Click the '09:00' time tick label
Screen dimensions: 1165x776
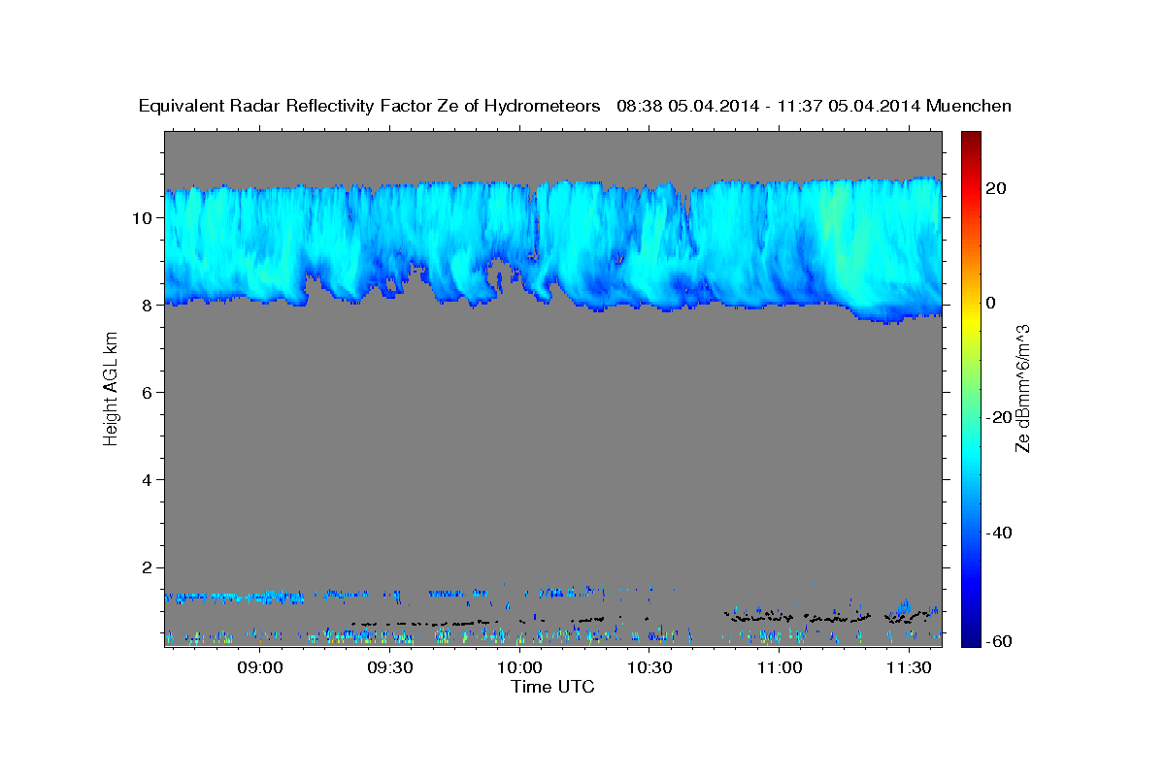click(x=260, y=667)
